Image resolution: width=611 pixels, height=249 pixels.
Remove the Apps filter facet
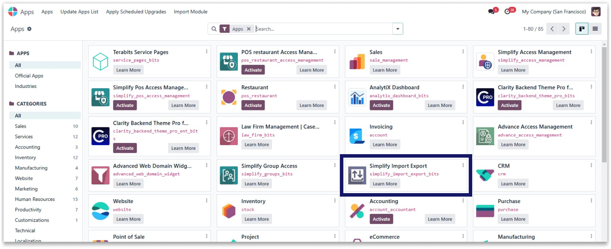pyautogui.click(x=249, y=29)
